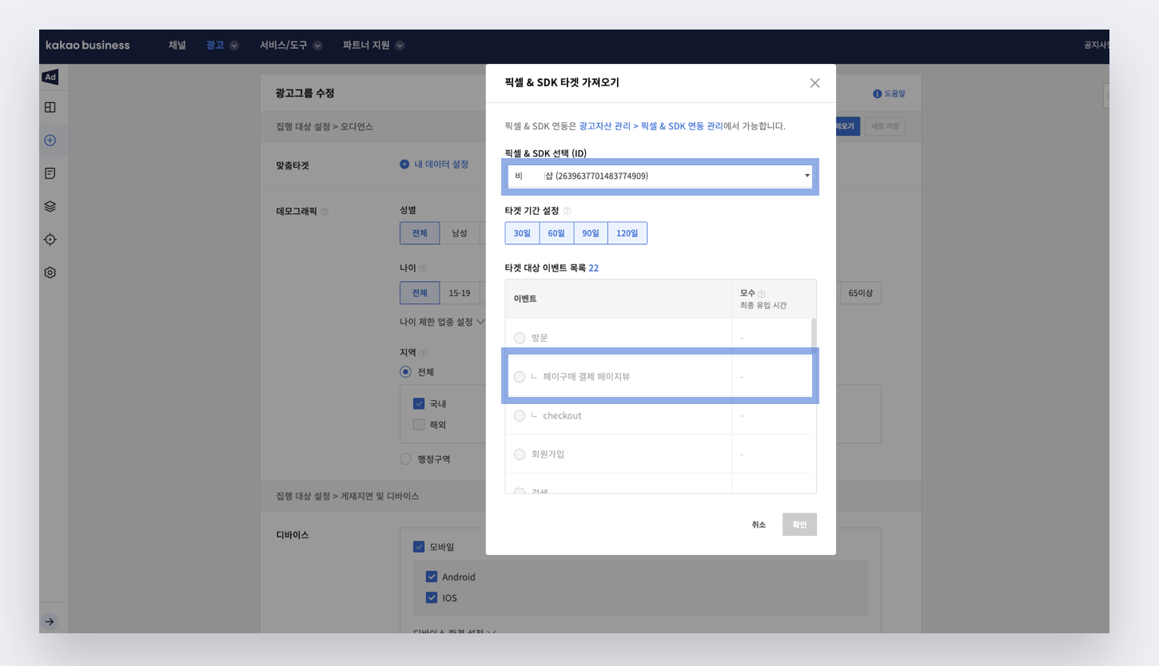Open the target crosshair icon in sidebar
The height and width of the screenshot is (666, 1159).
click(50, 240)
